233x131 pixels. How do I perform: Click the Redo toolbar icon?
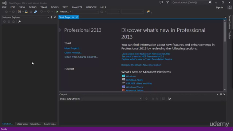48,12
